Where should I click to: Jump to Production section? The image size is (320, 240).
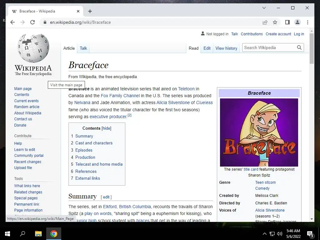(x=85, y=157)
